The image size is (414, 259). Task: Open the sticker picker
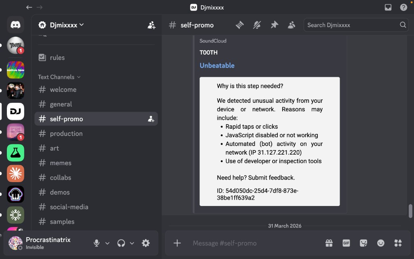pyautogui.click(x=363, y=243)
